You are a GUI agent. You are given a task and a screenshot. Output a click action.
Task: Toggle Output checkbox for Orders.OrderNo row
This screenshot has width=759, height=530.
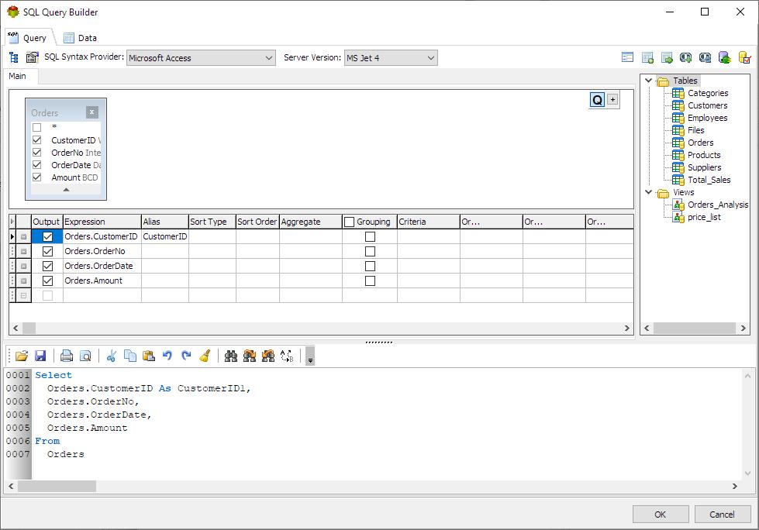click(47, 252)
